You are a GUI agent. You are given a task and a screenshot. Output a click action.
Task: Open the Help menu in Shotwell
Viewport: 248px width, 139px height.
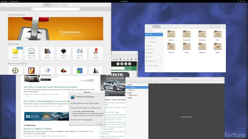click(156, 82)
